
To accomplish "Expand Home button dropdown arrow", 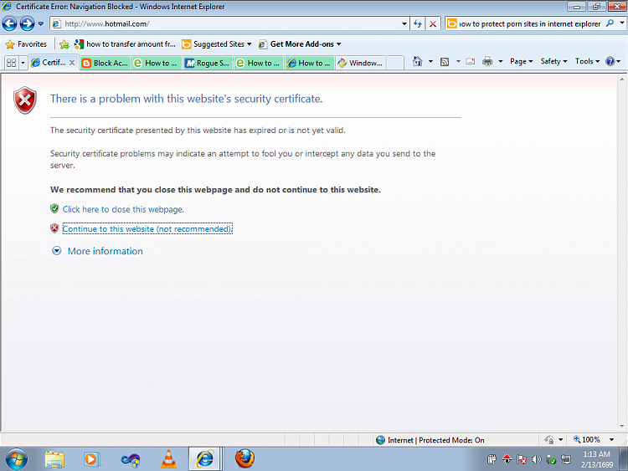I will [x=431, y=61].
